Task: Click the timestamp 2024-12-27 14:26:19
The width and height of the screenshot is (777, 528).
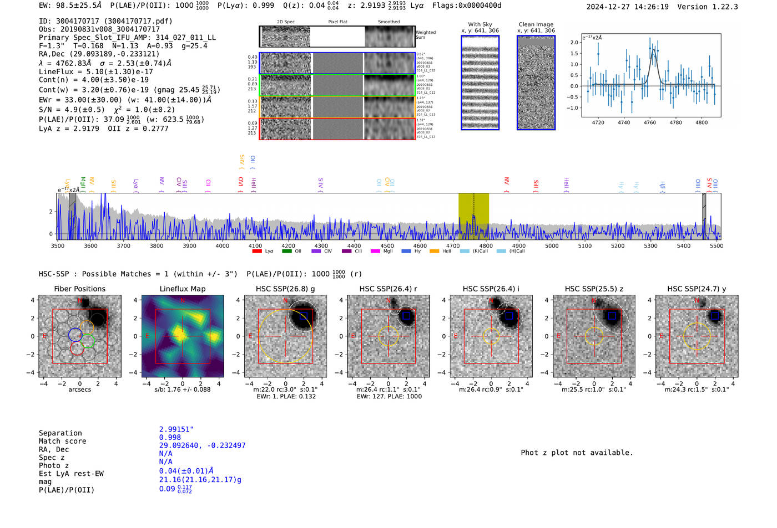Action: pyautogui.click(x=627, y=7)
